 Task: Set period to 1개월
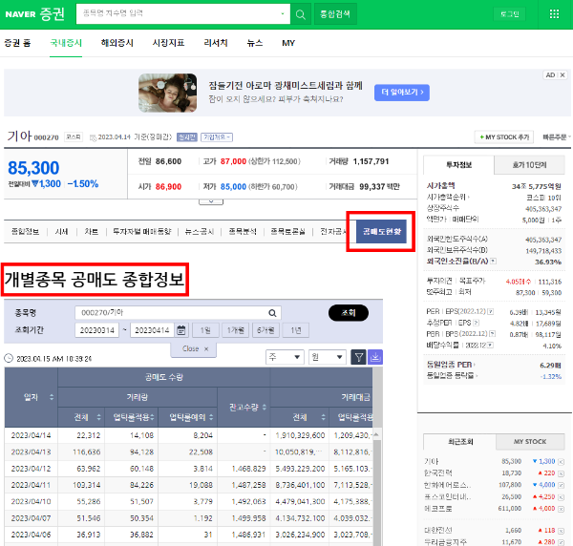point(235,330)
